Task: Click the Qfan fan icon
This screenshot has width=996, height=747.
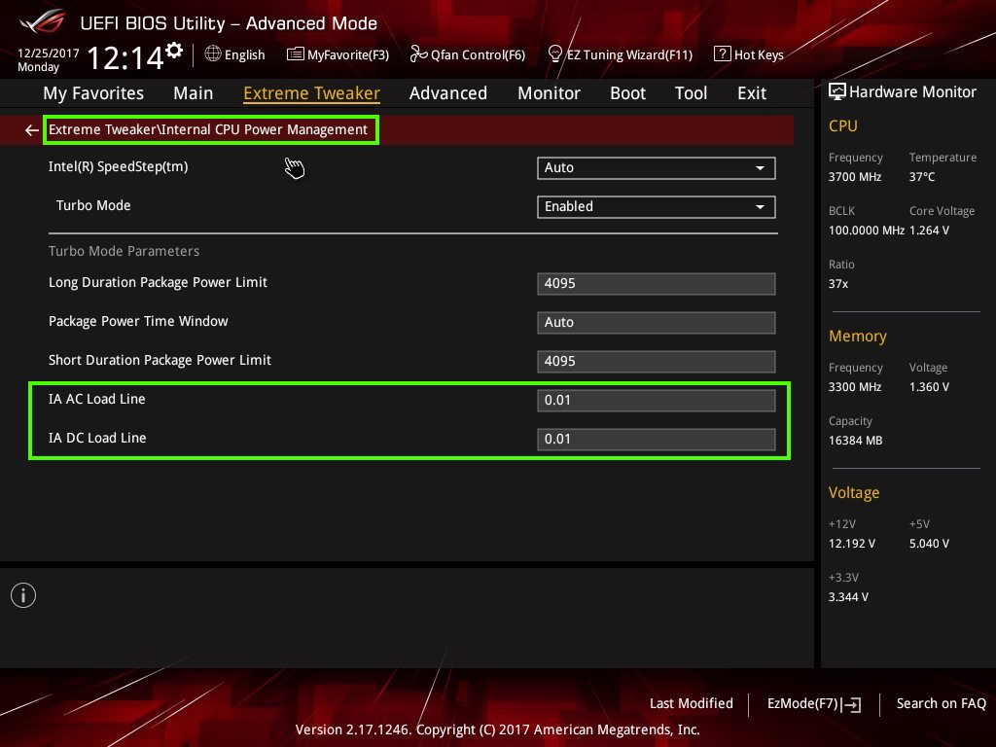Action: pyautogui.click(x=418, y=54)
